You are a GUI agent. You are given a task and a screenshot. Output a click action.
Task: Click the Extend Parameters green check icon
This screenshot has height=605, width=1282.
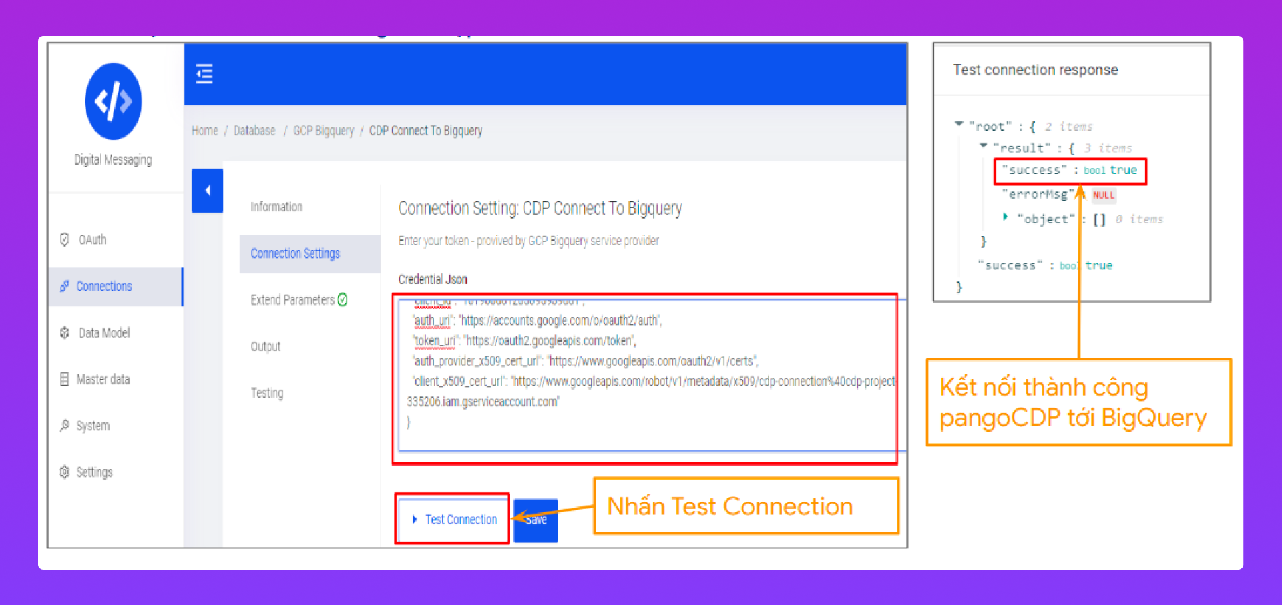tap(343, 300)
